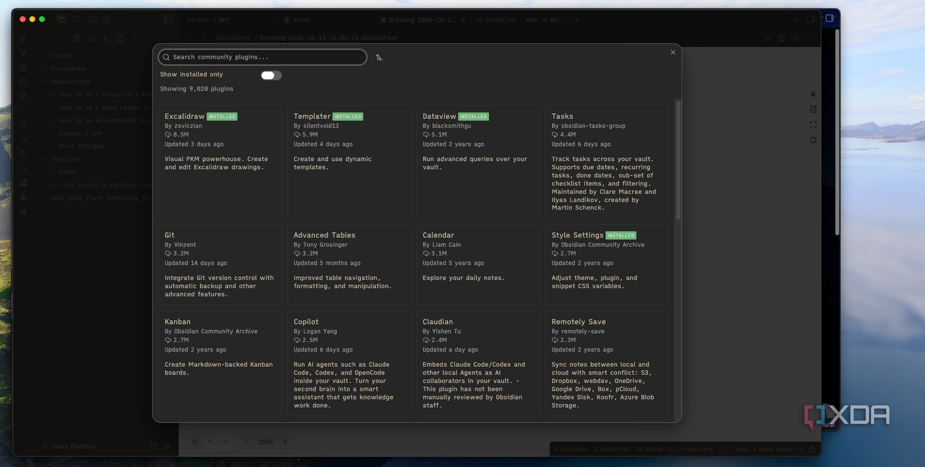
Task: Open the tab list dropdown chevron
Action: point(796,20)
